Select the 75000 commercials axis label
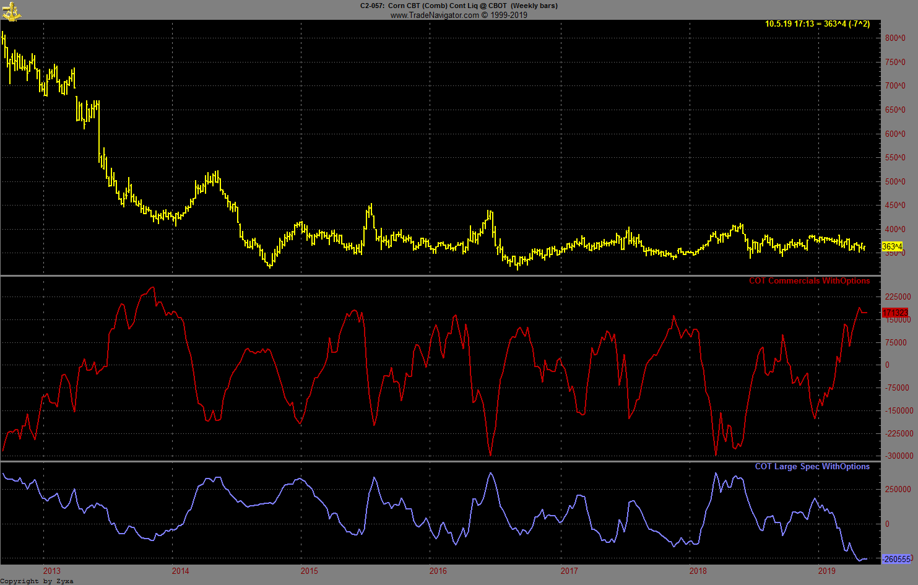Screen dimensions: 918x585 pyautogui.click(x=895, y=343)
